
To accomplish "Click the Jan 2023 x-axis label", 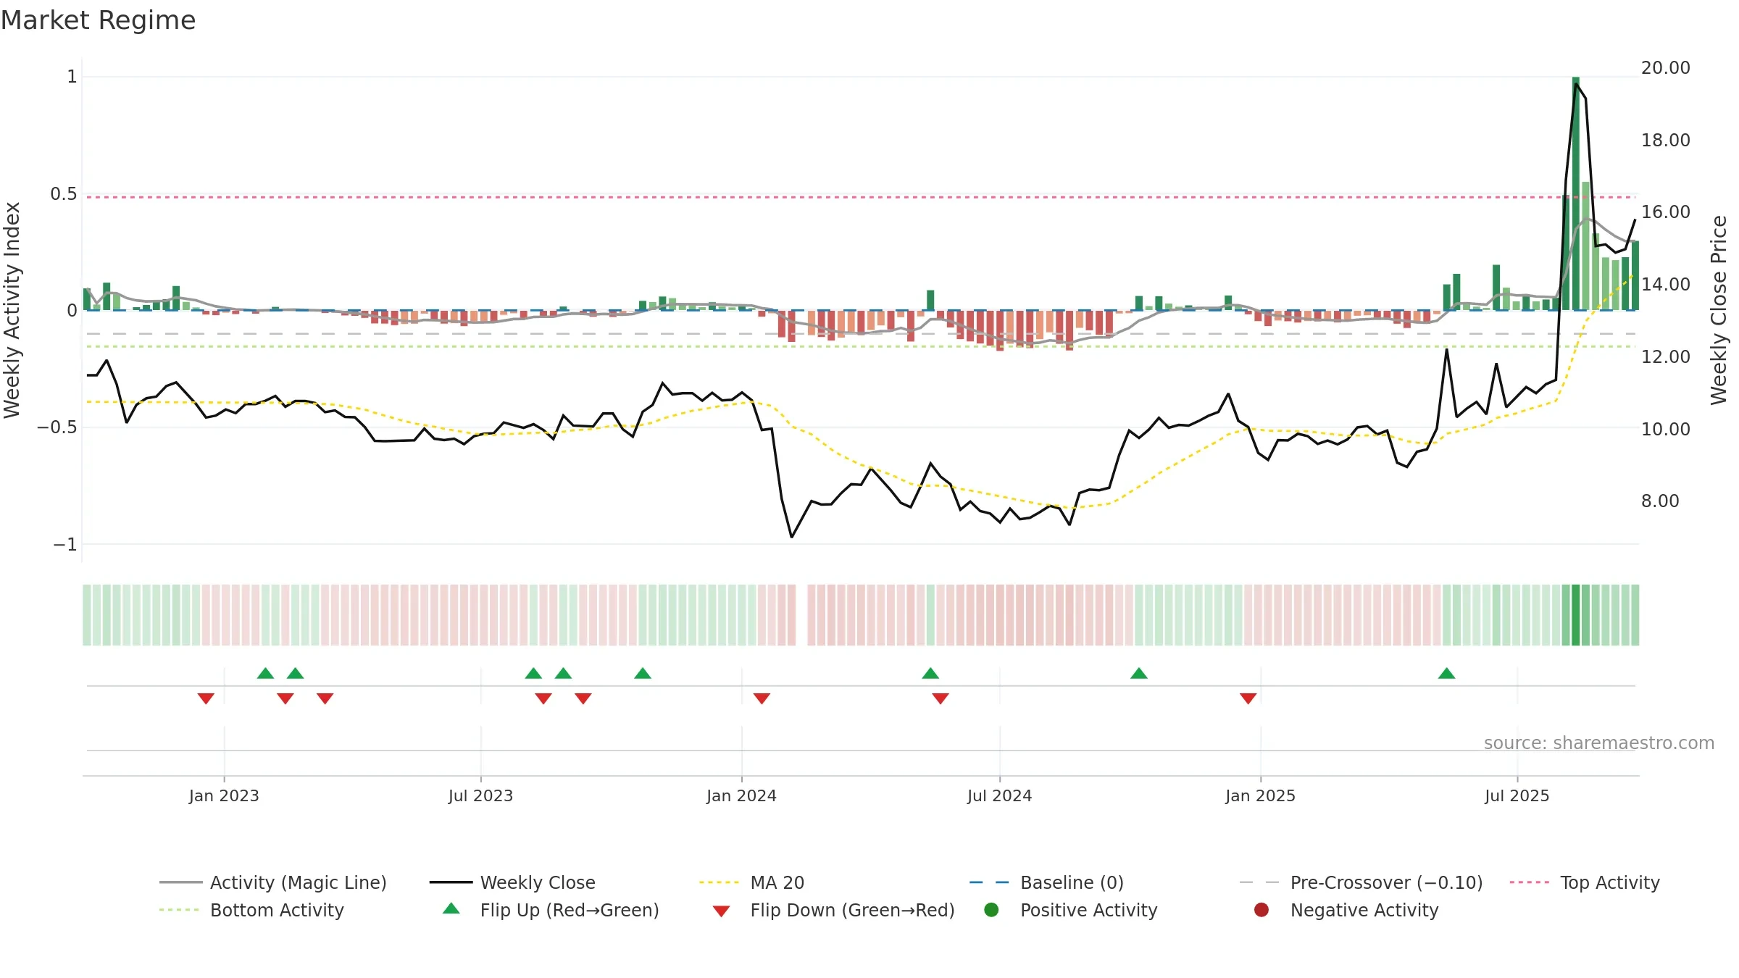I will coord(224,795).
